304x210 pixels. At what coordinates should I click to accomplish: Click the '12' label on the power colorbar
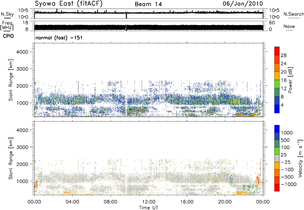tap(283, 89)
